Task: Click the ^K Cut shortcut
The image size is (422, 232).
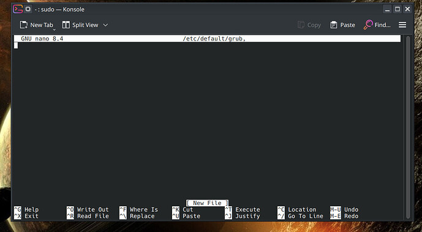Action: tap(183, 209)
